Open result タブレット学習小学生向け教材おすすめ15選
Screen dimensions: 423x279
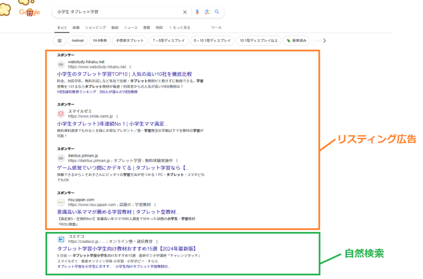coord(127,249)
